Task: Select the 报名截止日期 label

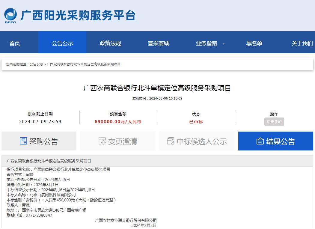Action: pos(40,114)
